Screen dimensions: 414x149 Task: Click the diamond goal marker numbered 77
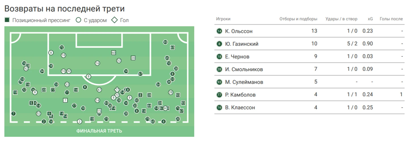117,90
